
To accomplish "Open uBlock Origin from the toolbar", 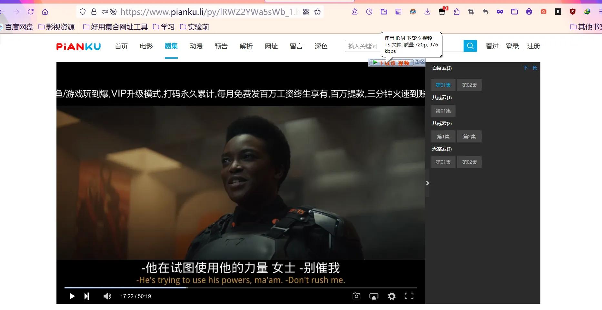I will click(572, 12).
